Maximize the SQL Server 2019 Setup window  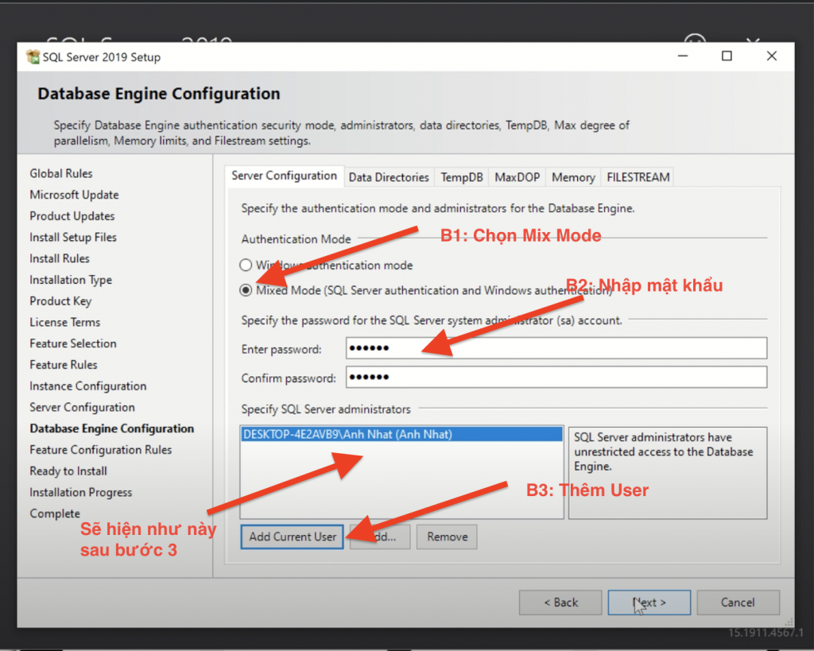coord(727,56)
